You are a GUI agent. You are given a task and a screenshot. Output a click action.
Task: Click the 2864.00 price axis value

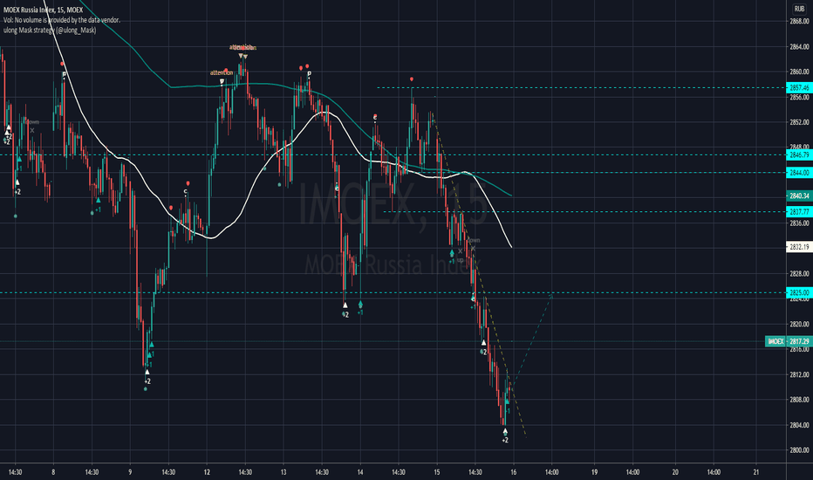[x=799, y=47]
